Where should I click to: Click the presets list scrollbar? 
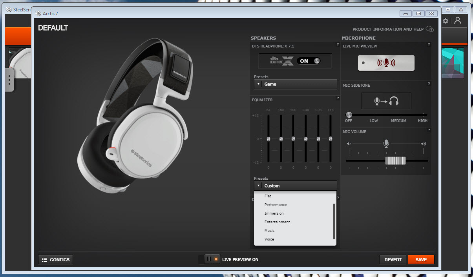[334, 221]
